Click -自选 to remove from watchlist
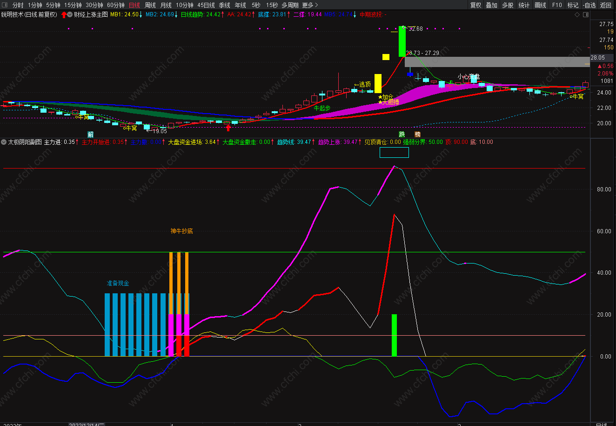Screen dimensions: 616x426 (589, 5)
